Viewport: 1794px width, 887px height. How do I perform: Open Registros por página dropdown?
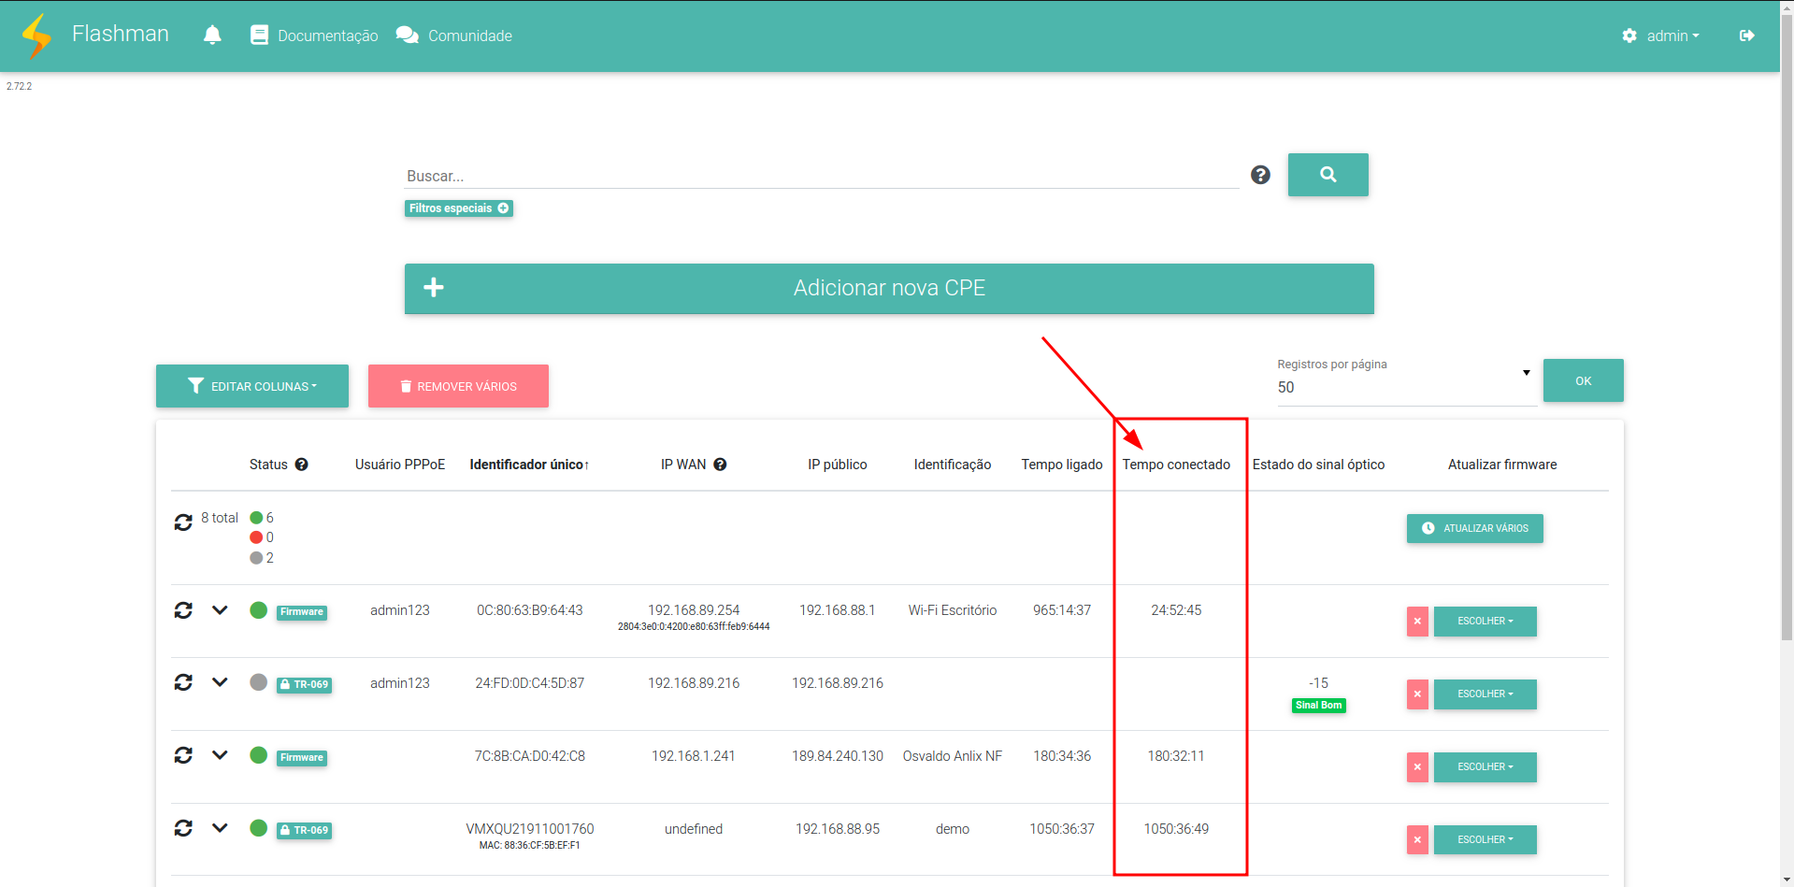(x=1405, y=387)
